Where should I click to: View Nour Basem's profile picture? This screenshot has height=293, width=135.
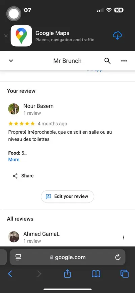coord(14,109)
